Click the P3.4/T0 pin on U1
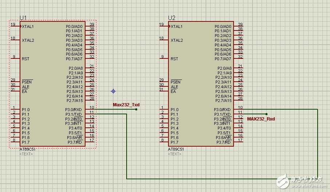Viewport: 330px width, 192px height. [75, 128]
